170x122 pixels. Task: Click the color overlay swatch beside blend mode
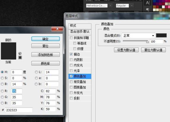coord(161,35)
